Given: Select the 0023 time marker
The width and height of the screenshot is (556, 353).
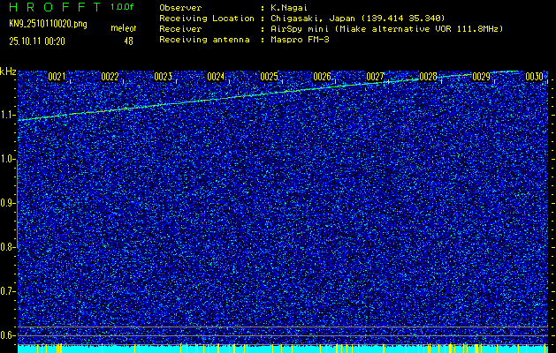Looking at the screenshot, I should (163, 77).
